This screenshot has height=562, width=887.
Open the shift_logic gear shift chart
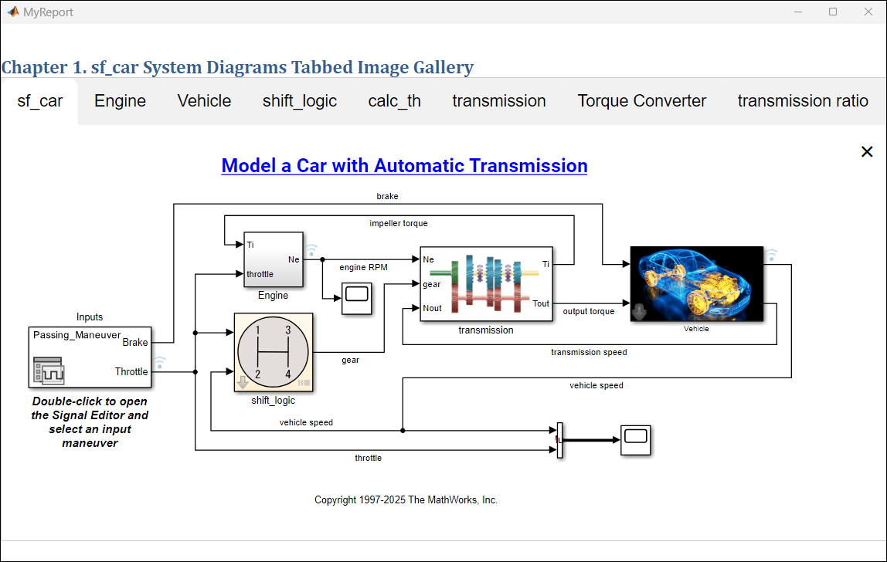coord(273,351)
